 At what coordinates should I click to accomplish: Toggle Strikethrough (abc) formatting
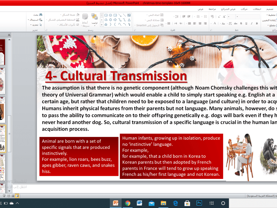pyautogui.click(x=235, y=23)
